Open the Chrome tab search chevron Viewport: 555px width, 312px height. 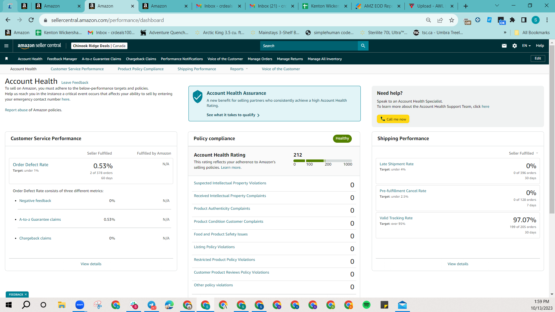[x=497, y=5]
